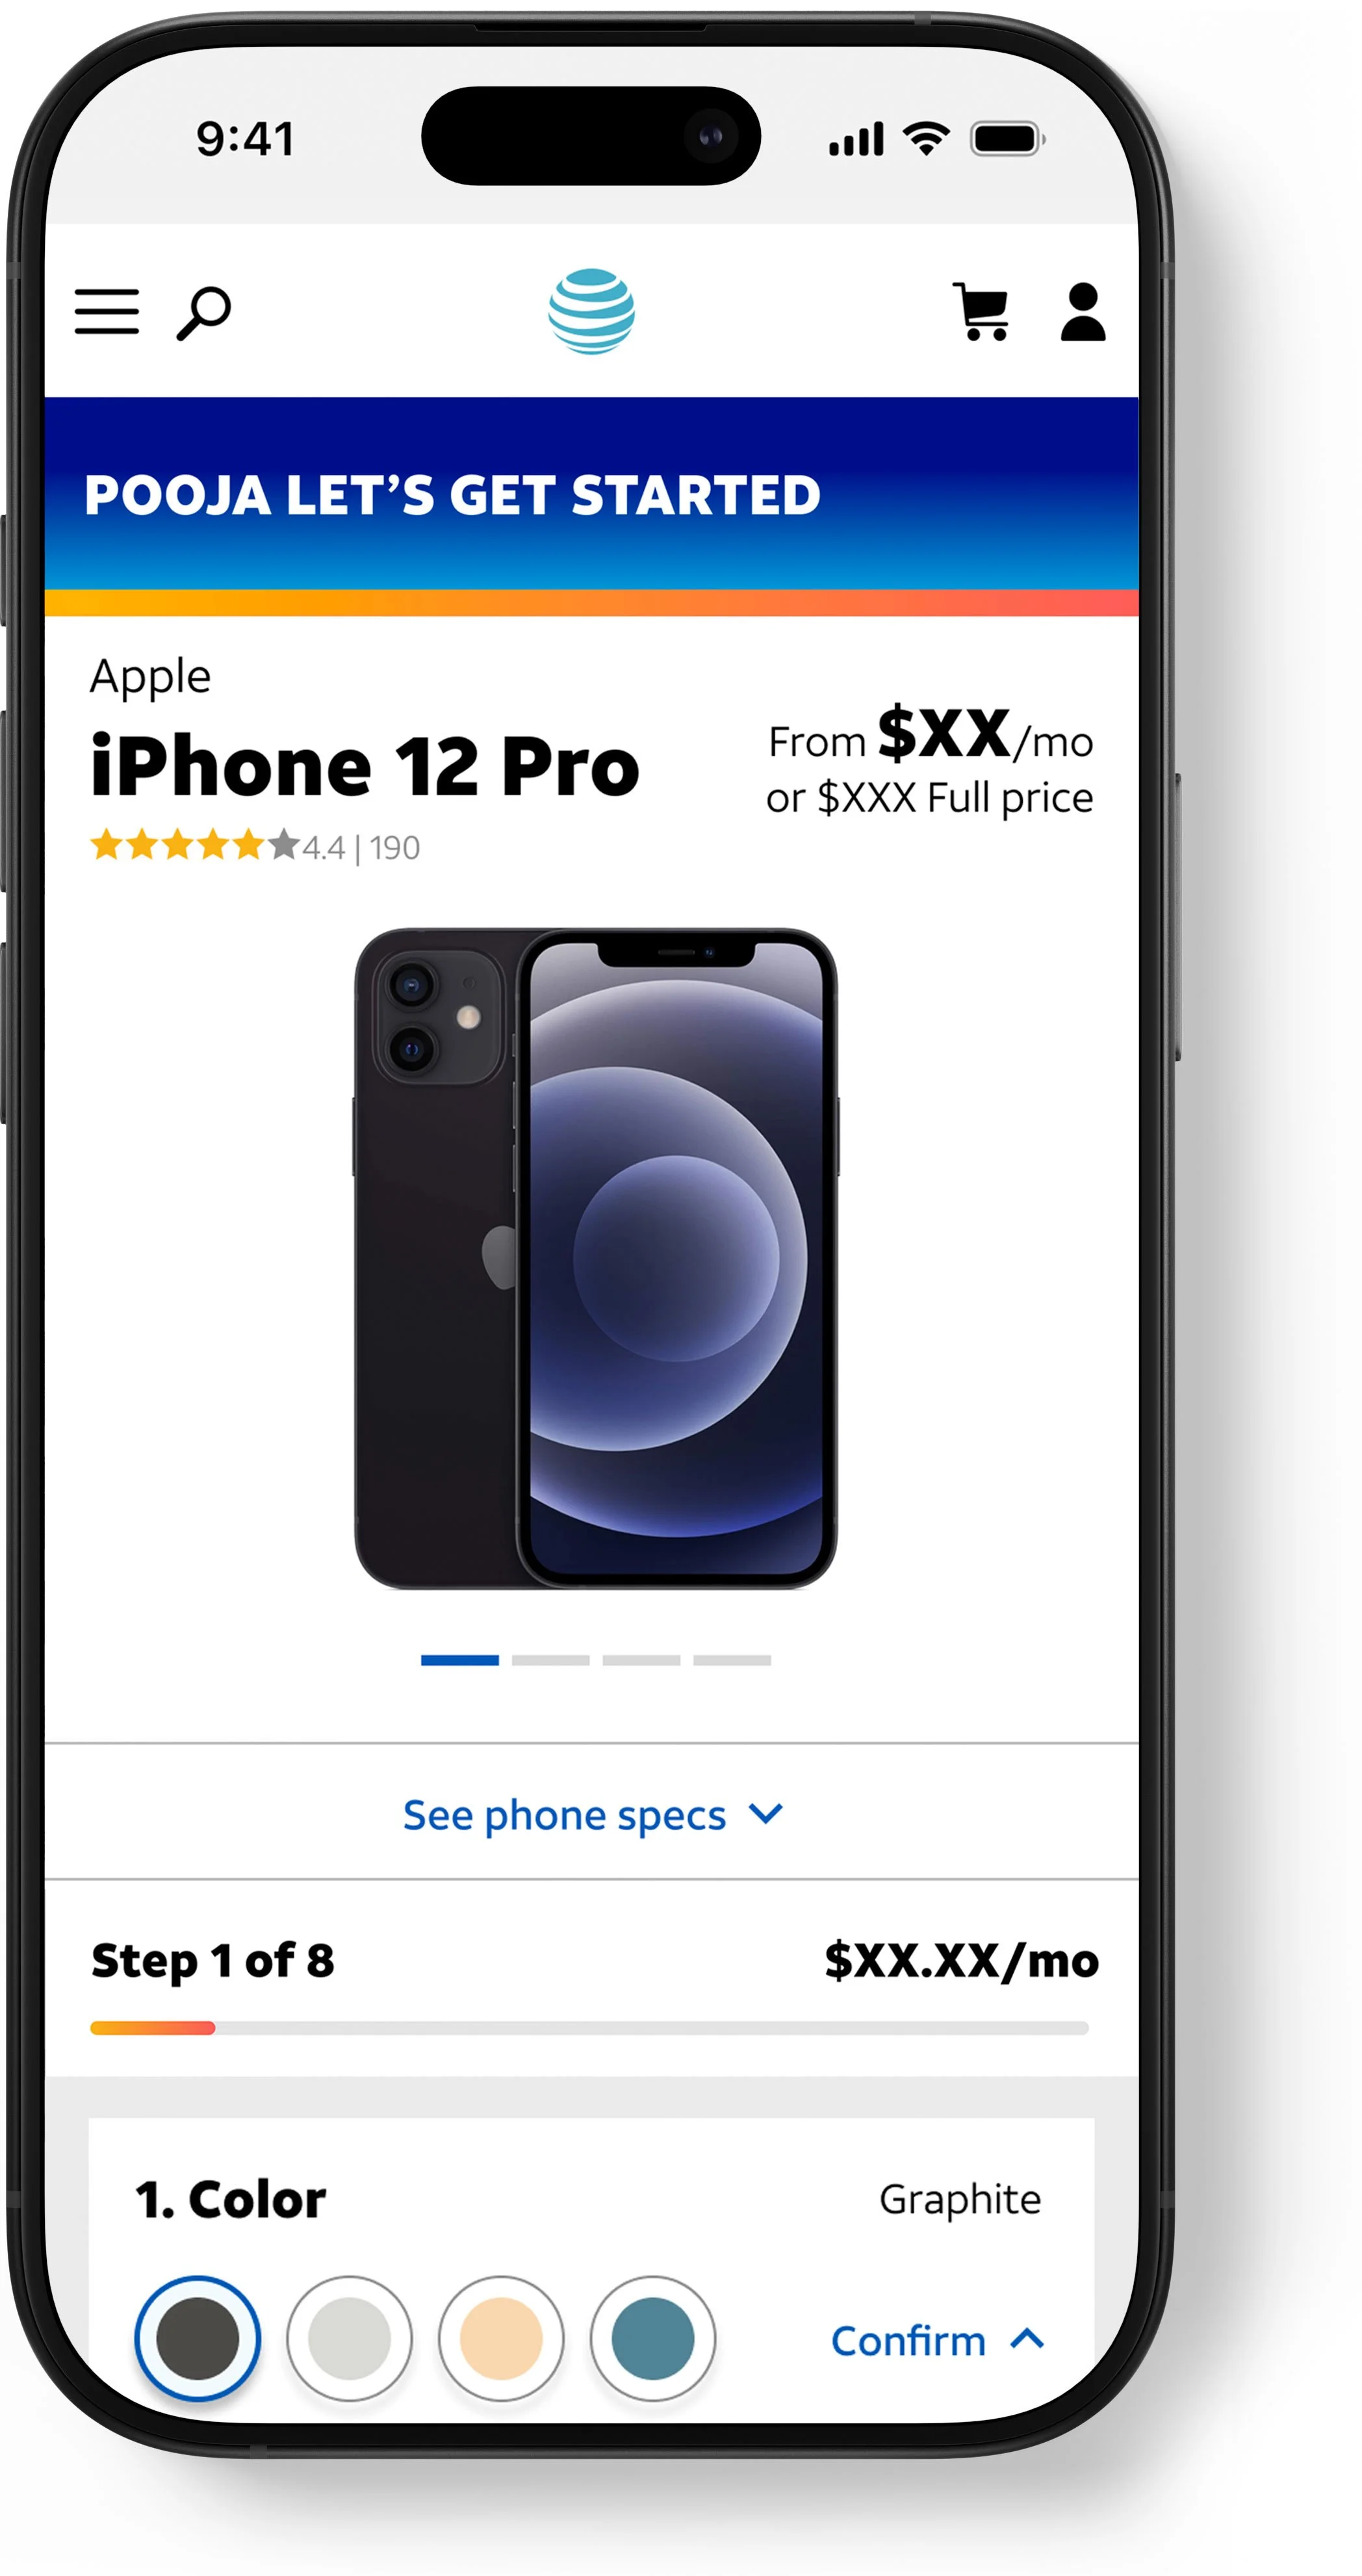The image size is (1362, 2576).
Task: Click the chevron next to phone specs
Action: tap(766, 1813)
